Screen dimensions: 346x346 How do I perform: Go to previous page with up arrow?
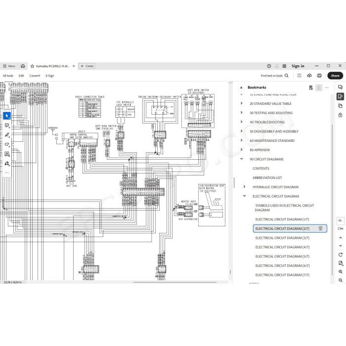click(340, 238)
